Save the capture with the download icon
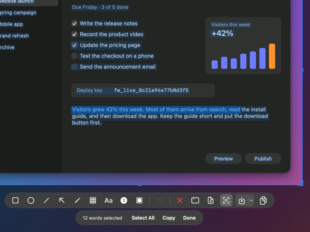The image size is (310, 232). (x=241, y=200)
